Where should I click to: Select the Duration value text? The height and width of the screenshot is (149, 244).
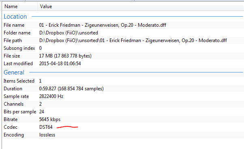(71, 89)
